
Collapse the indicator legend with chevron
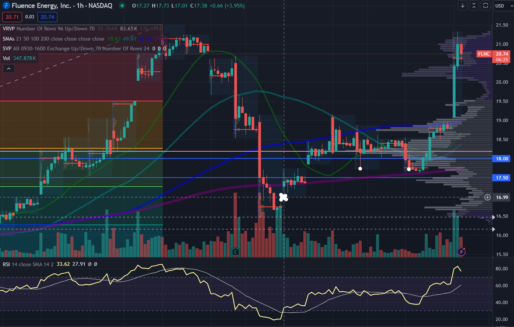8,68
